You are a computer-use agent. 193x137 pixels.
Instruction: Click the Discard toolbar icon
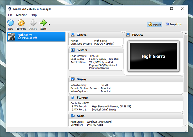tap(33, 23)
